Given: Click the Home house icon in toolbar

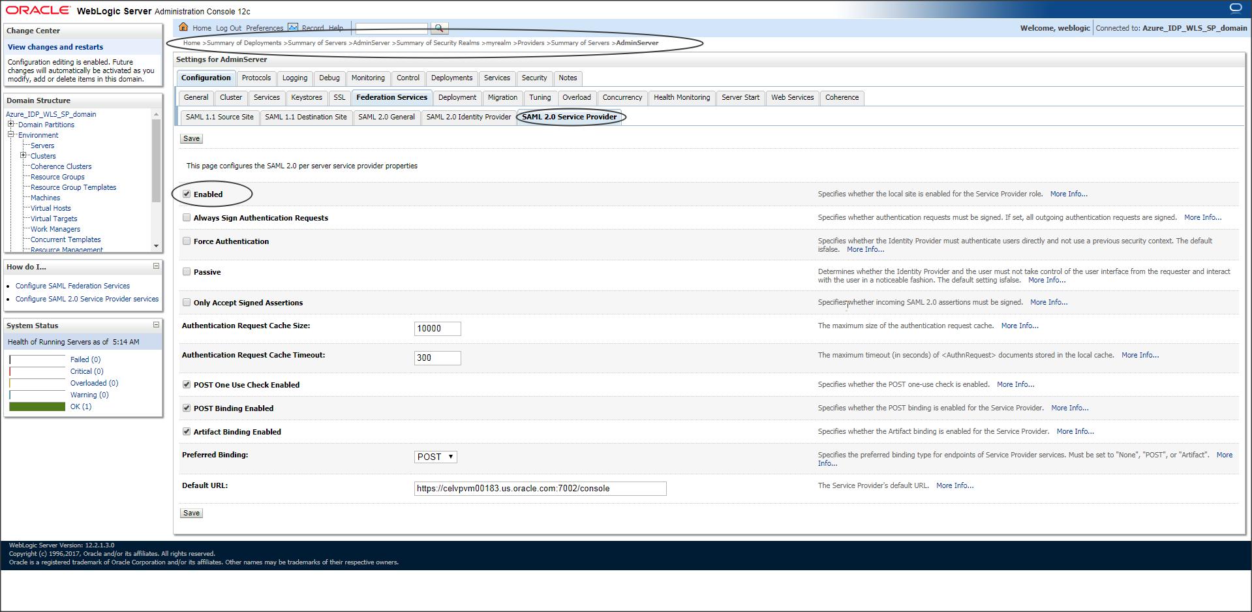Looking at the screenshot, I should tap(183, 27).
